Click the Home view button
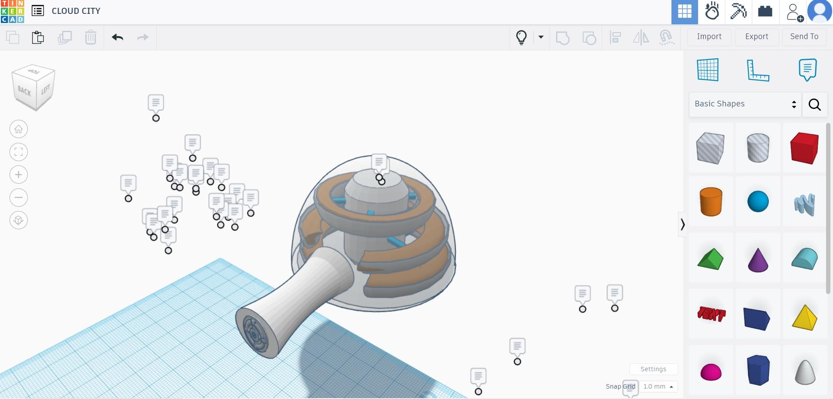833x399 pixels. 19,129
